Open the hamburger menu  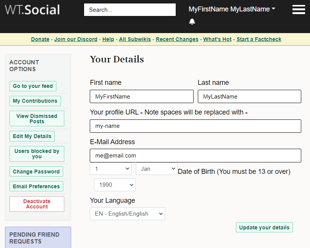(x=299, y=10)
